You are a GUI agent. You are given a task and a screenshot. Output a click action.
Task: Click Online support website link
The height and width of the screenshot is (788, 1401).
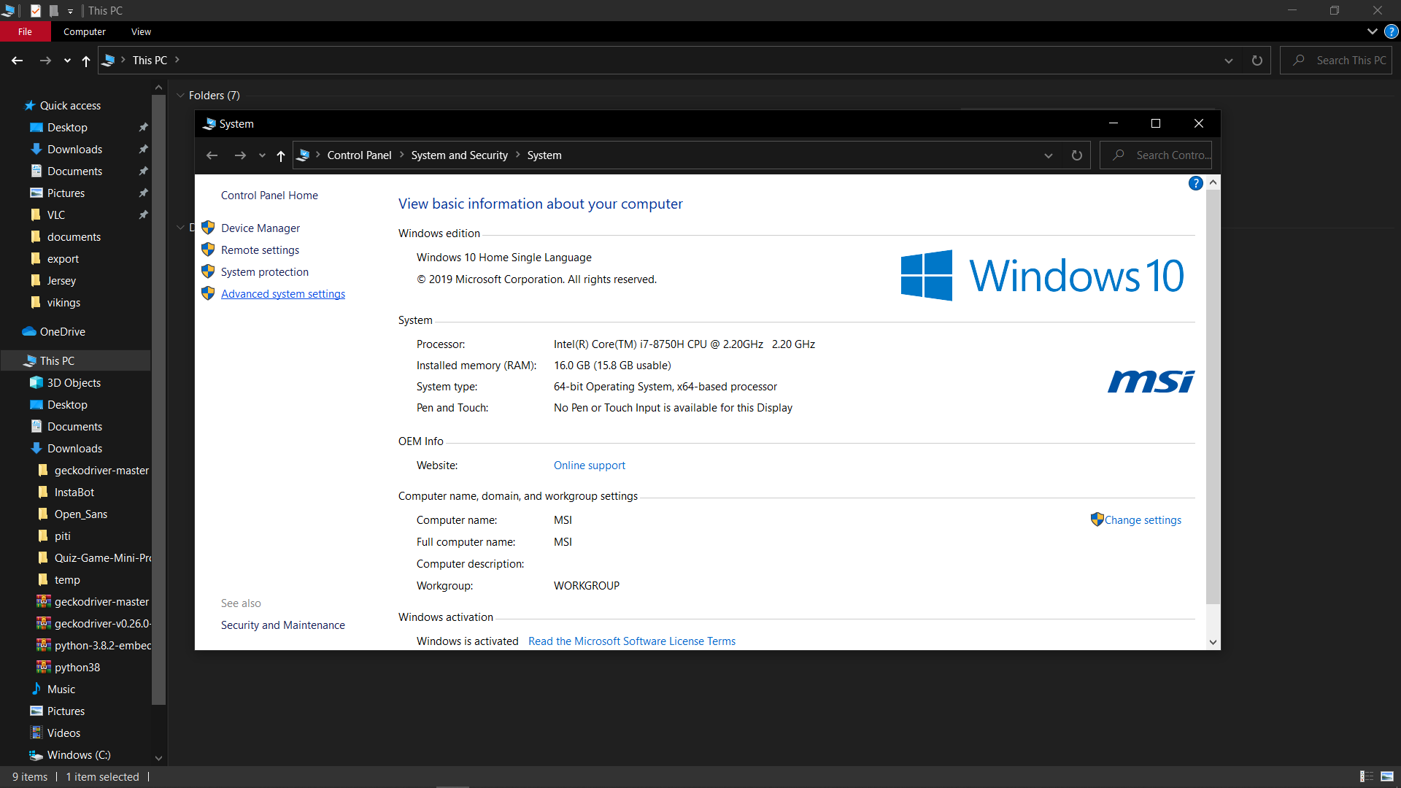click(589, 465)
